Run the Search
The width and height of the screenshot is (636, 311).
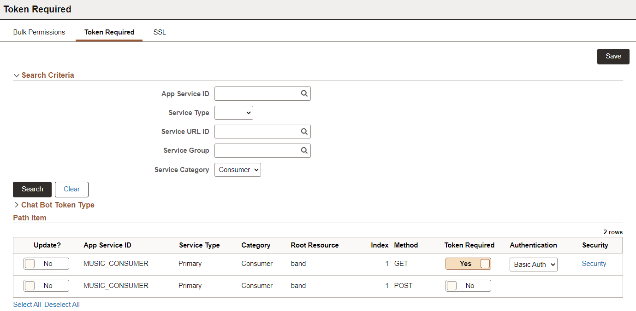click(x=32, y=189)
